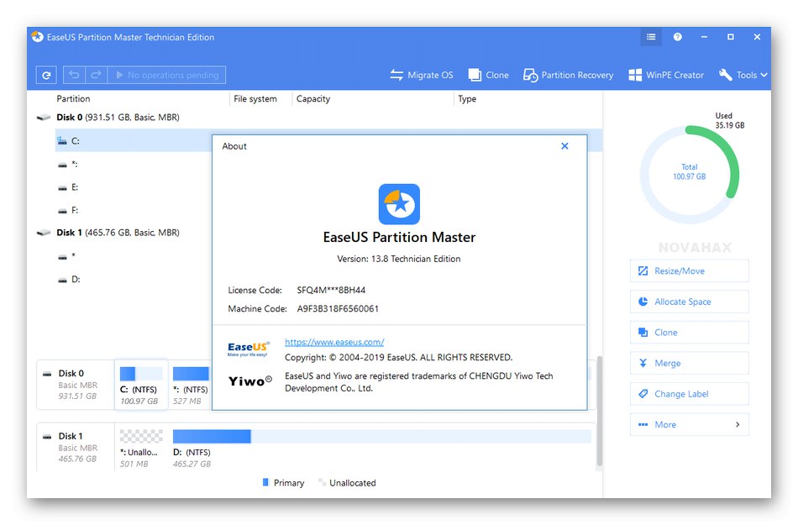The image size is (798, 525).
Task: Expand the More actions menu
Action: pyautogui.click(x=689, y=424)
